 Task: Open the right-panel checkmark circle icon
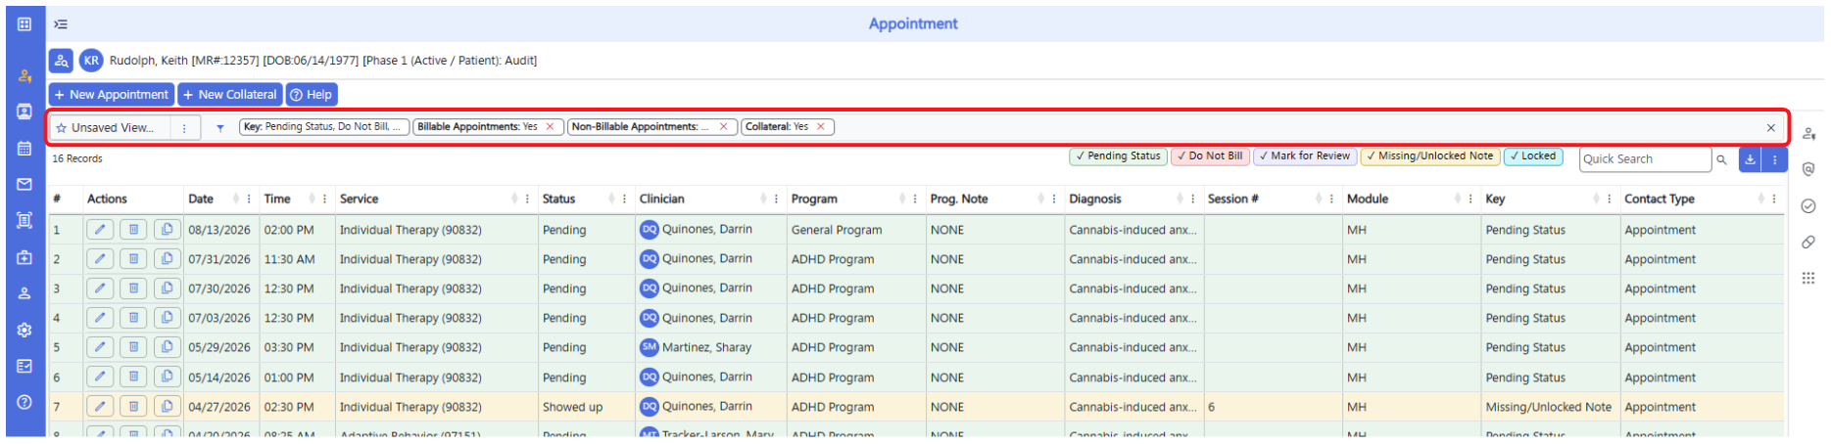[x=1808, y=205]
